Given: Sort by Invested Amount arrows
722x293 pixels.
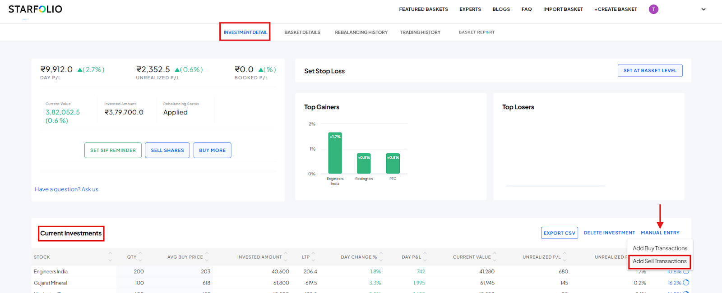Looking at the screenshot, I should [x=286, y=256].
